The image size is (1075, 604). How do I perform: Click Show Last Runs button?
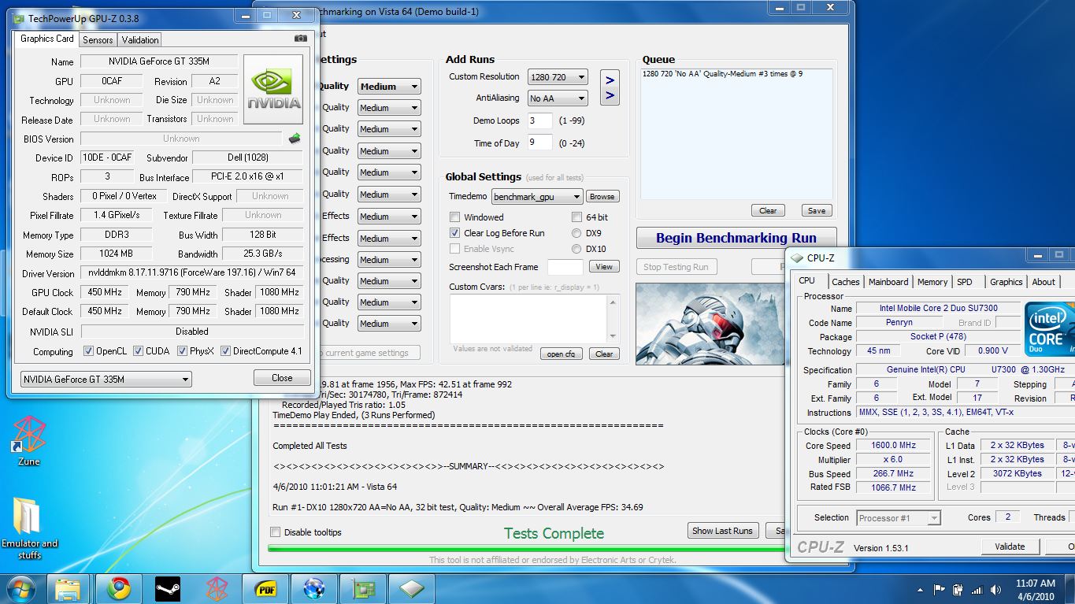(722, 531)
